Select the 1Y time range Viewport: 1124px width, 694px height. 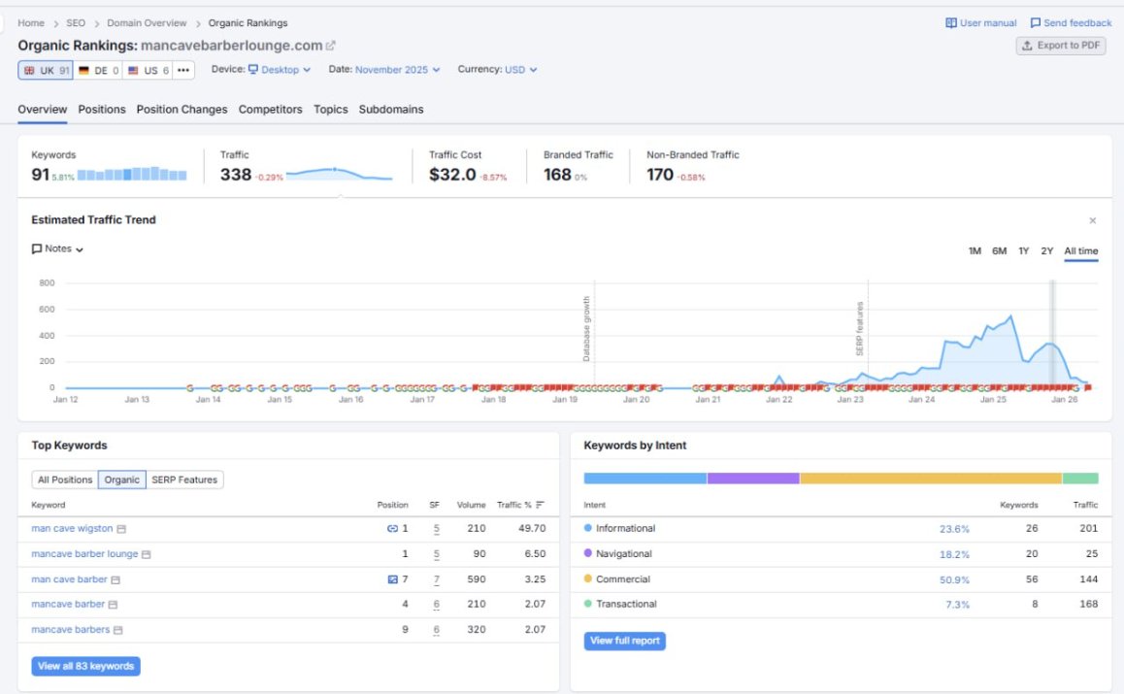pos(1024,251)
